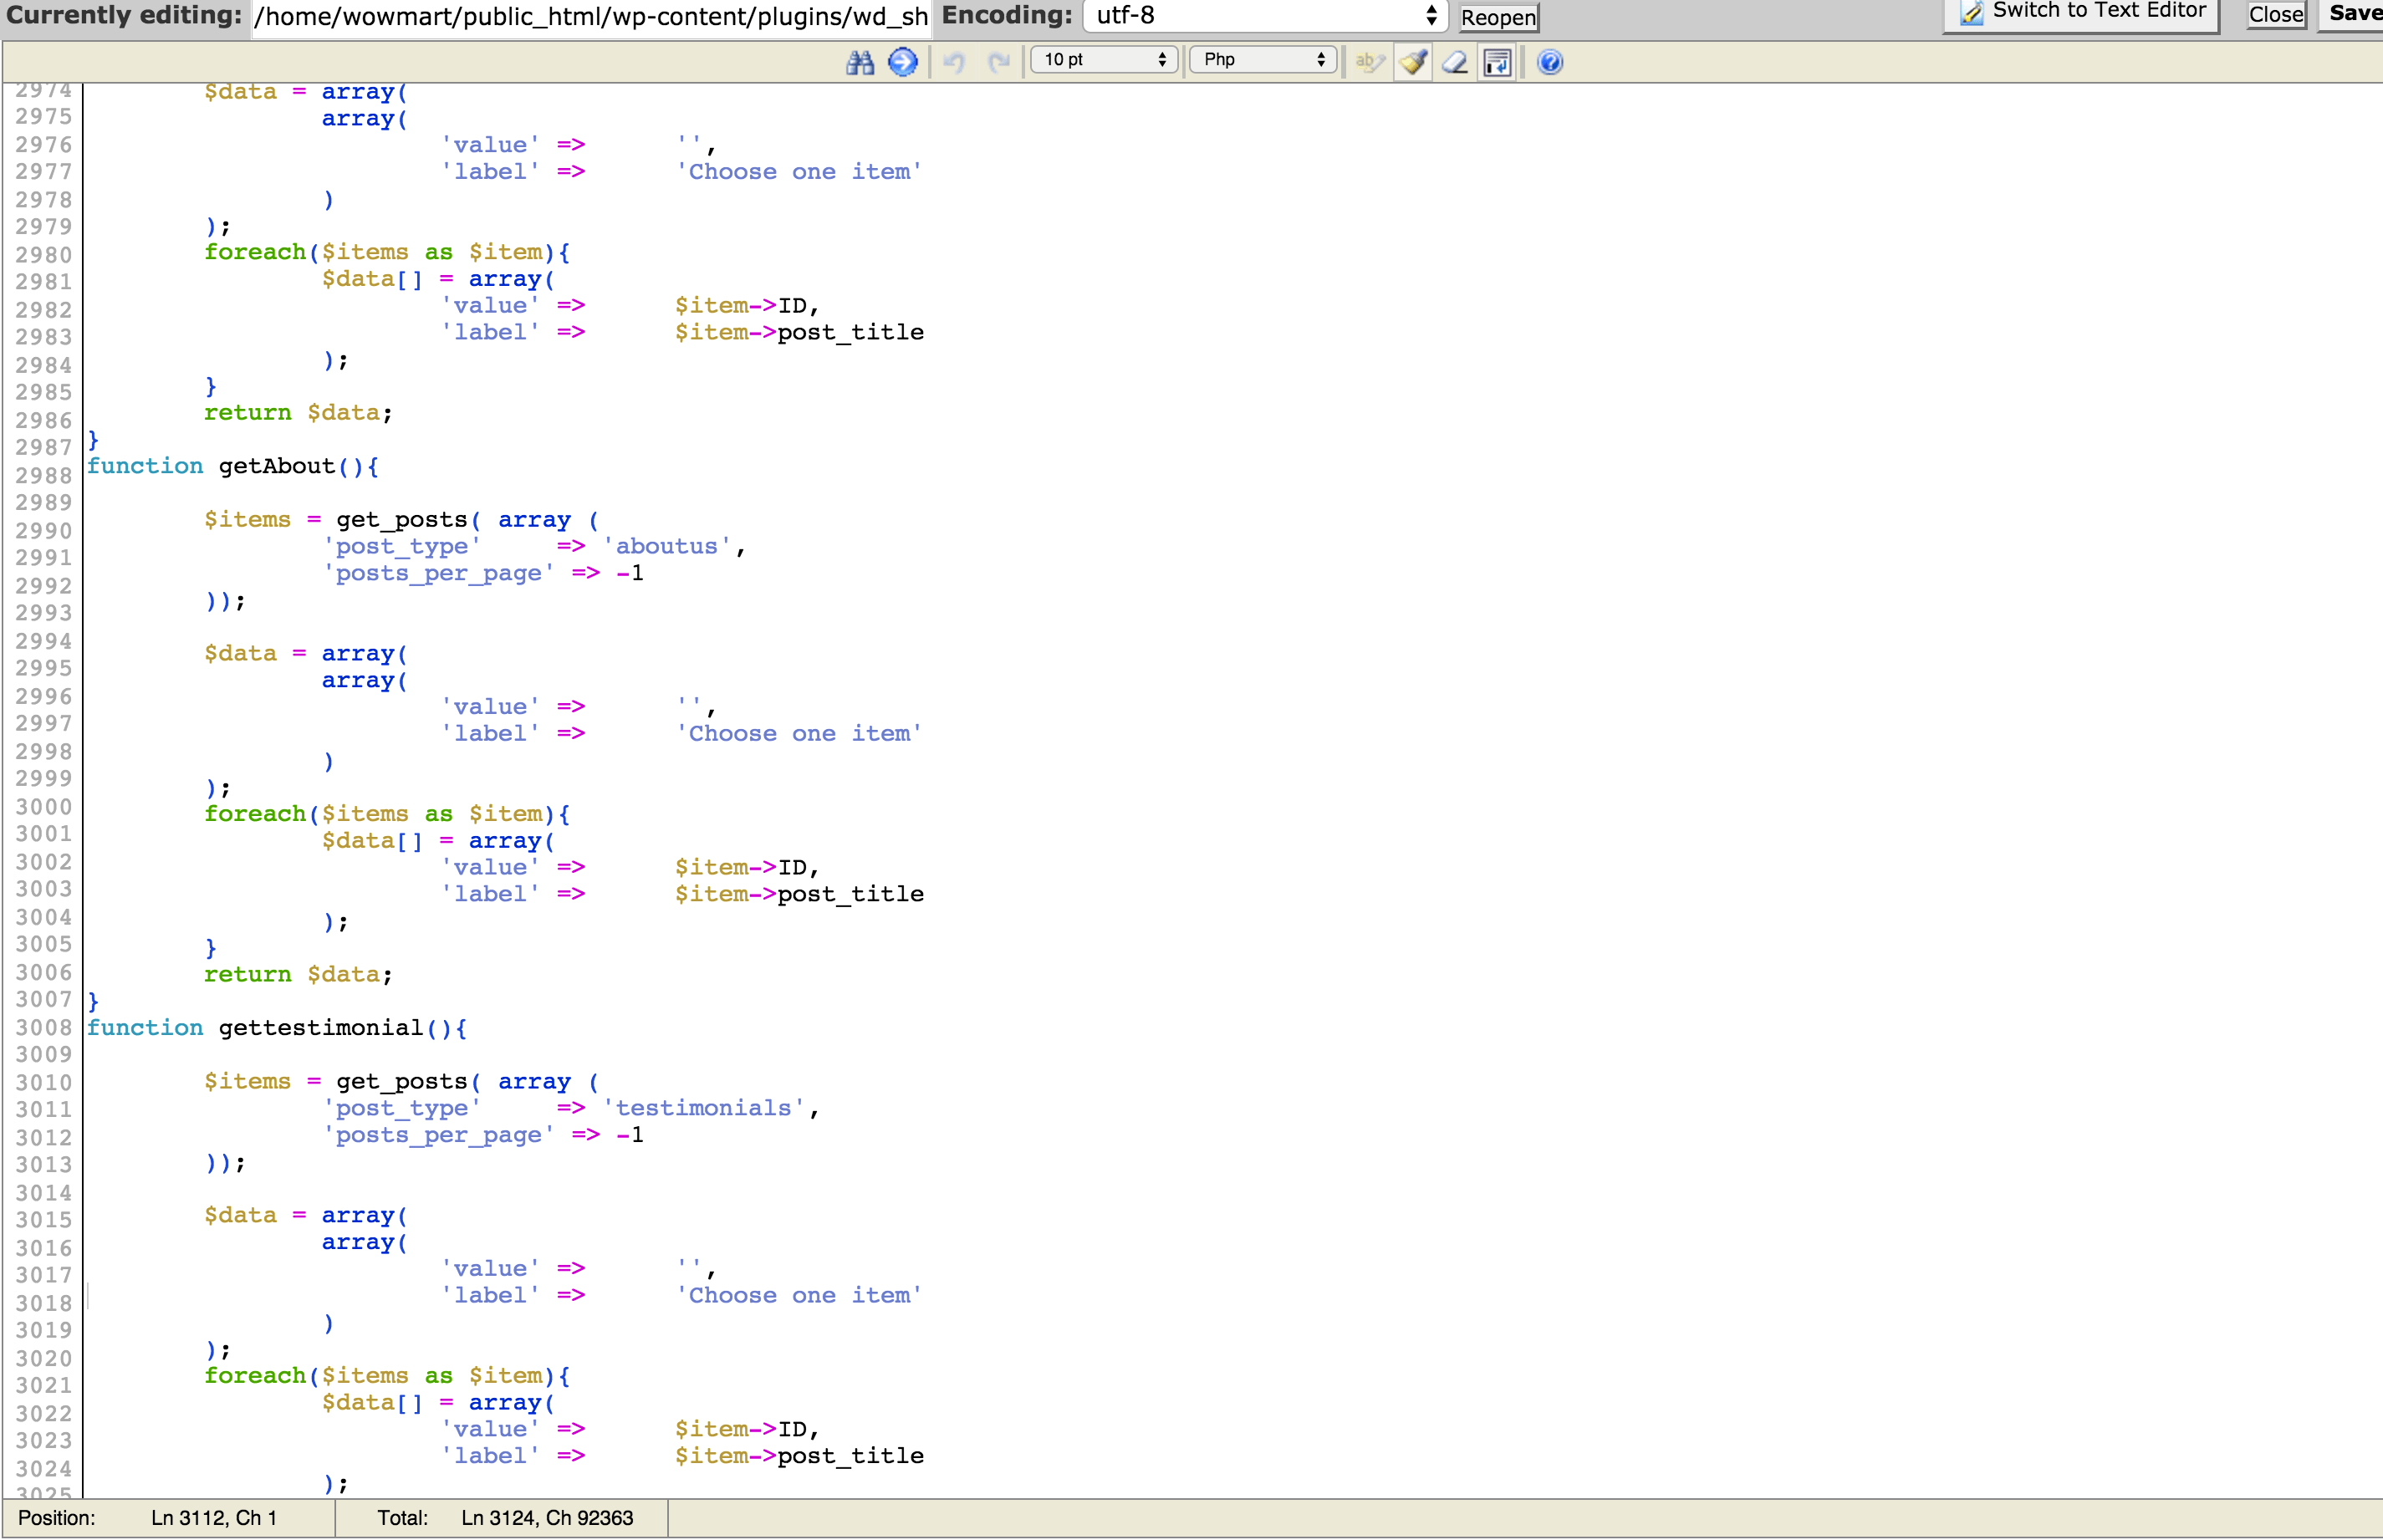Open the utf-8 encoding dropdown

coord(1265,15)
